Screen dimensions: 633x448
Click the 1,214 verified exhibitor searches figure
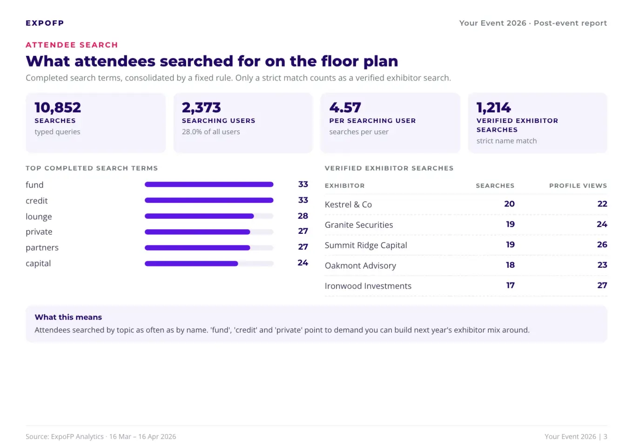[x=493, y=108]
